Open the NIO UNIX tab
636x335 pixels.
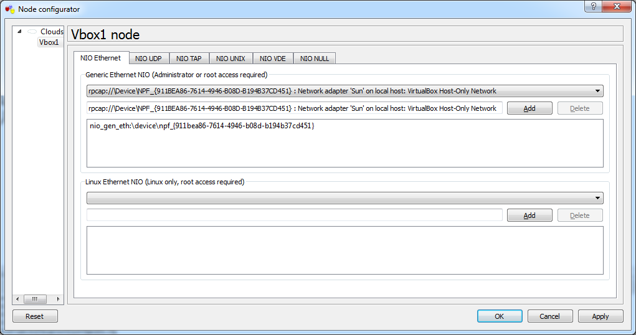pos(230,59)
